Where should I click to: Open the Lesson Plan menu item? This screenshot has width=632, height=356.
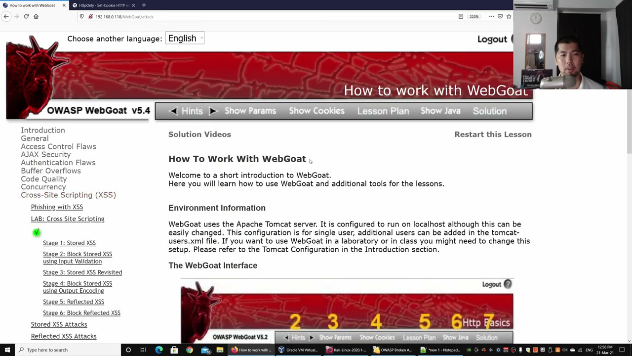[383, 111]
